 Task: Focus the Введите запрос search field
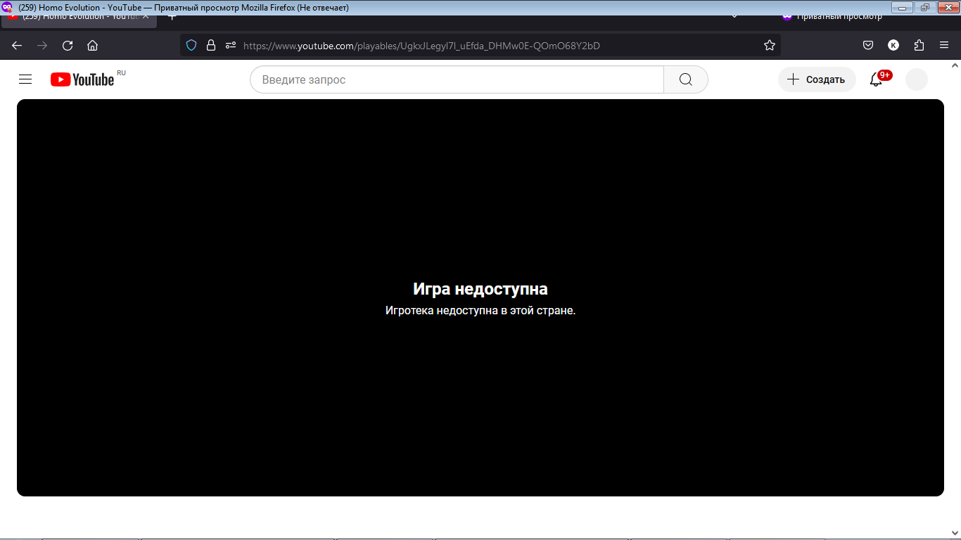(457, 79)
